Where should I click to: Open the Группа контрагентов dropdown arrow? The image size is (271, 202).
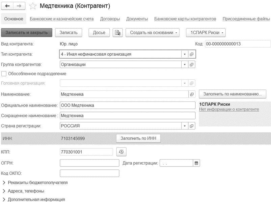(x=185, y=64)
